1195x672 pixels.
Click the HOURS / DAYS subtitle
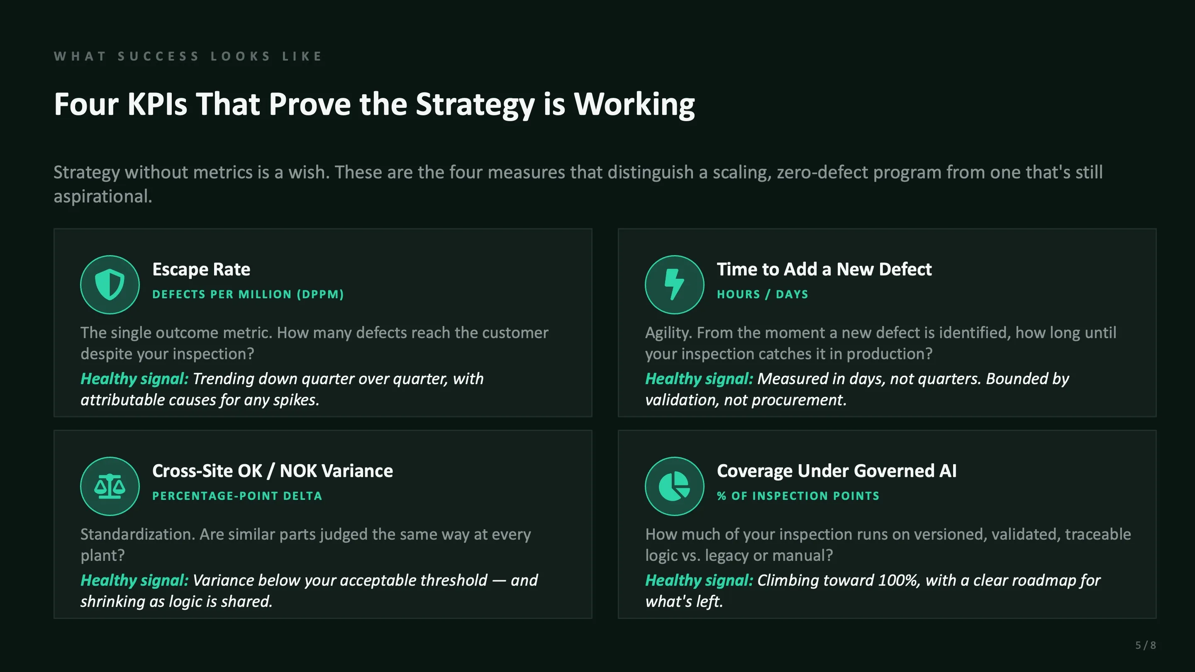point(763,295)
